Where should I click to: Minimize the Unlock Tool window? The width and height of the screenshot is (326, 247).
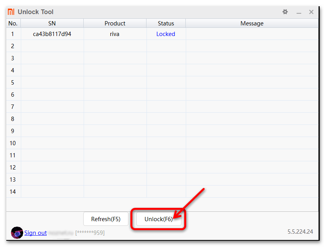click(299, 12)
